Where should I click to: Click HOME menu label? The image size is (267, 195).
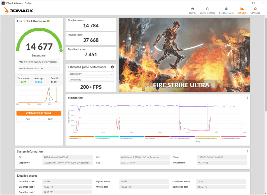(x=193, y=13)
